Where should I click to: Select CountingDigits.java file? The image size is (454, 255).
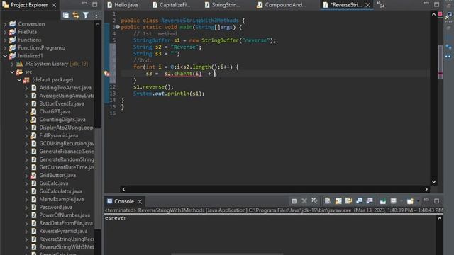click(x=62, y=120)
